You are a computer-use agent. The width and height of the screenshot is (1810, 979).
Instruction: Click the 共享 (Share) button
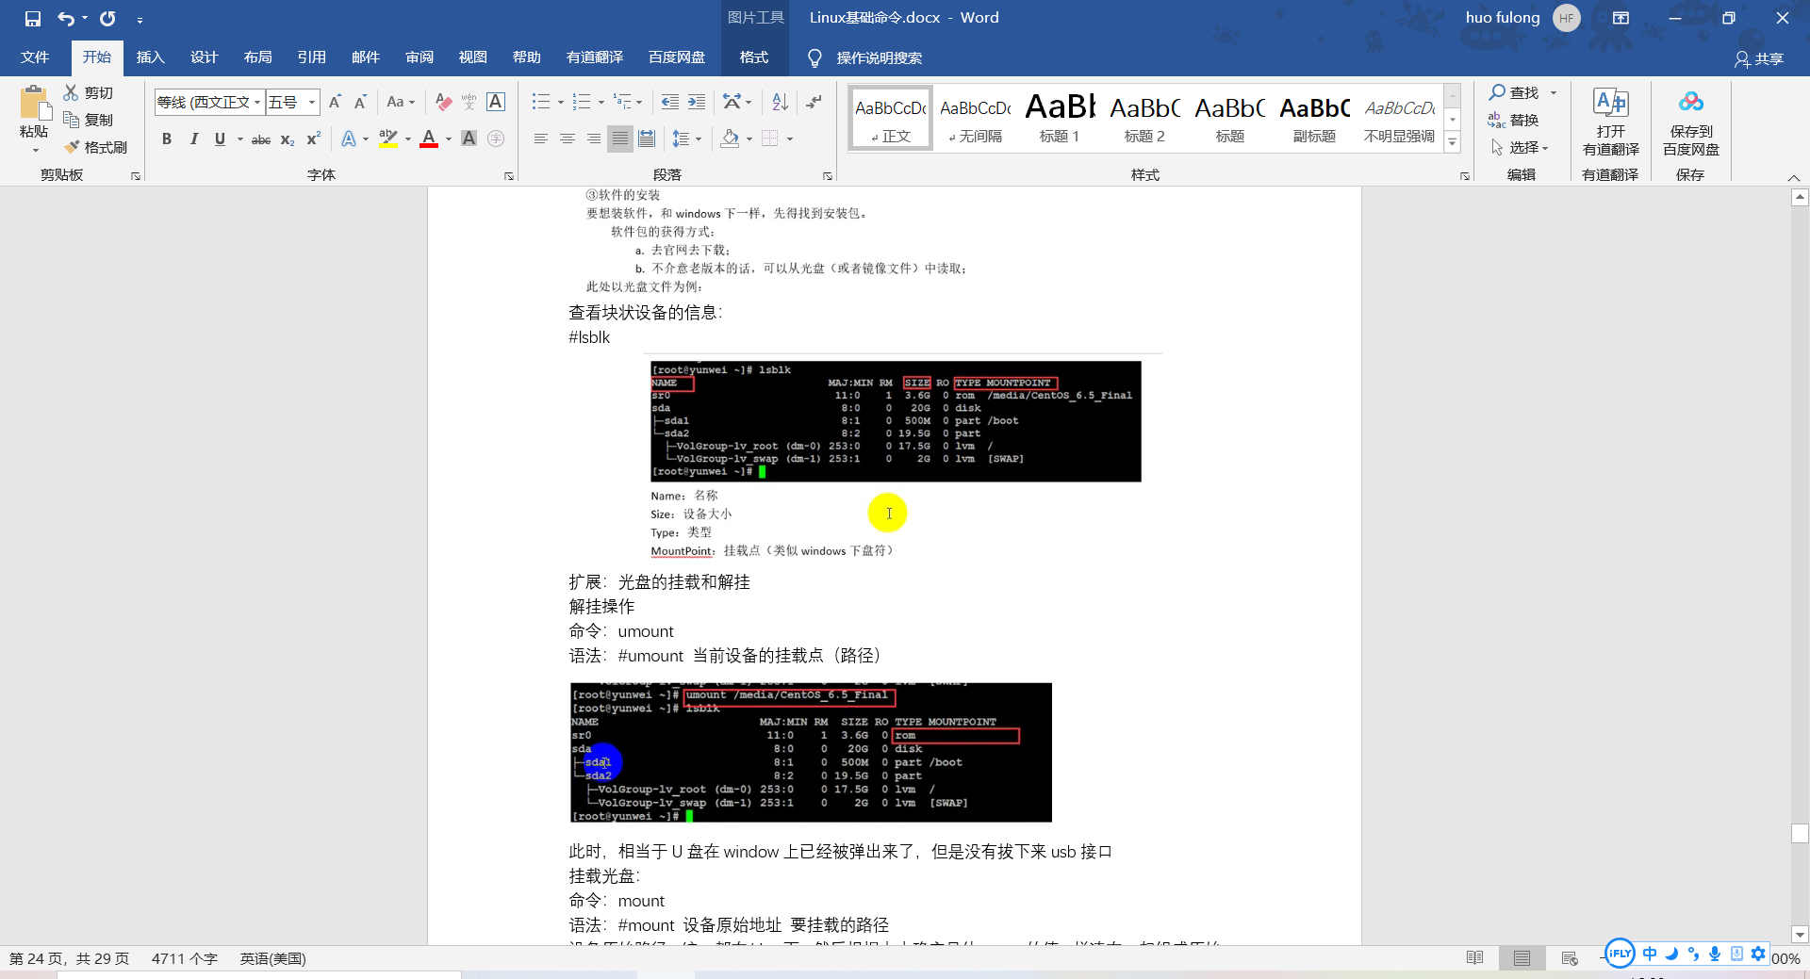pyautogui.click(x=1763, y=57)
